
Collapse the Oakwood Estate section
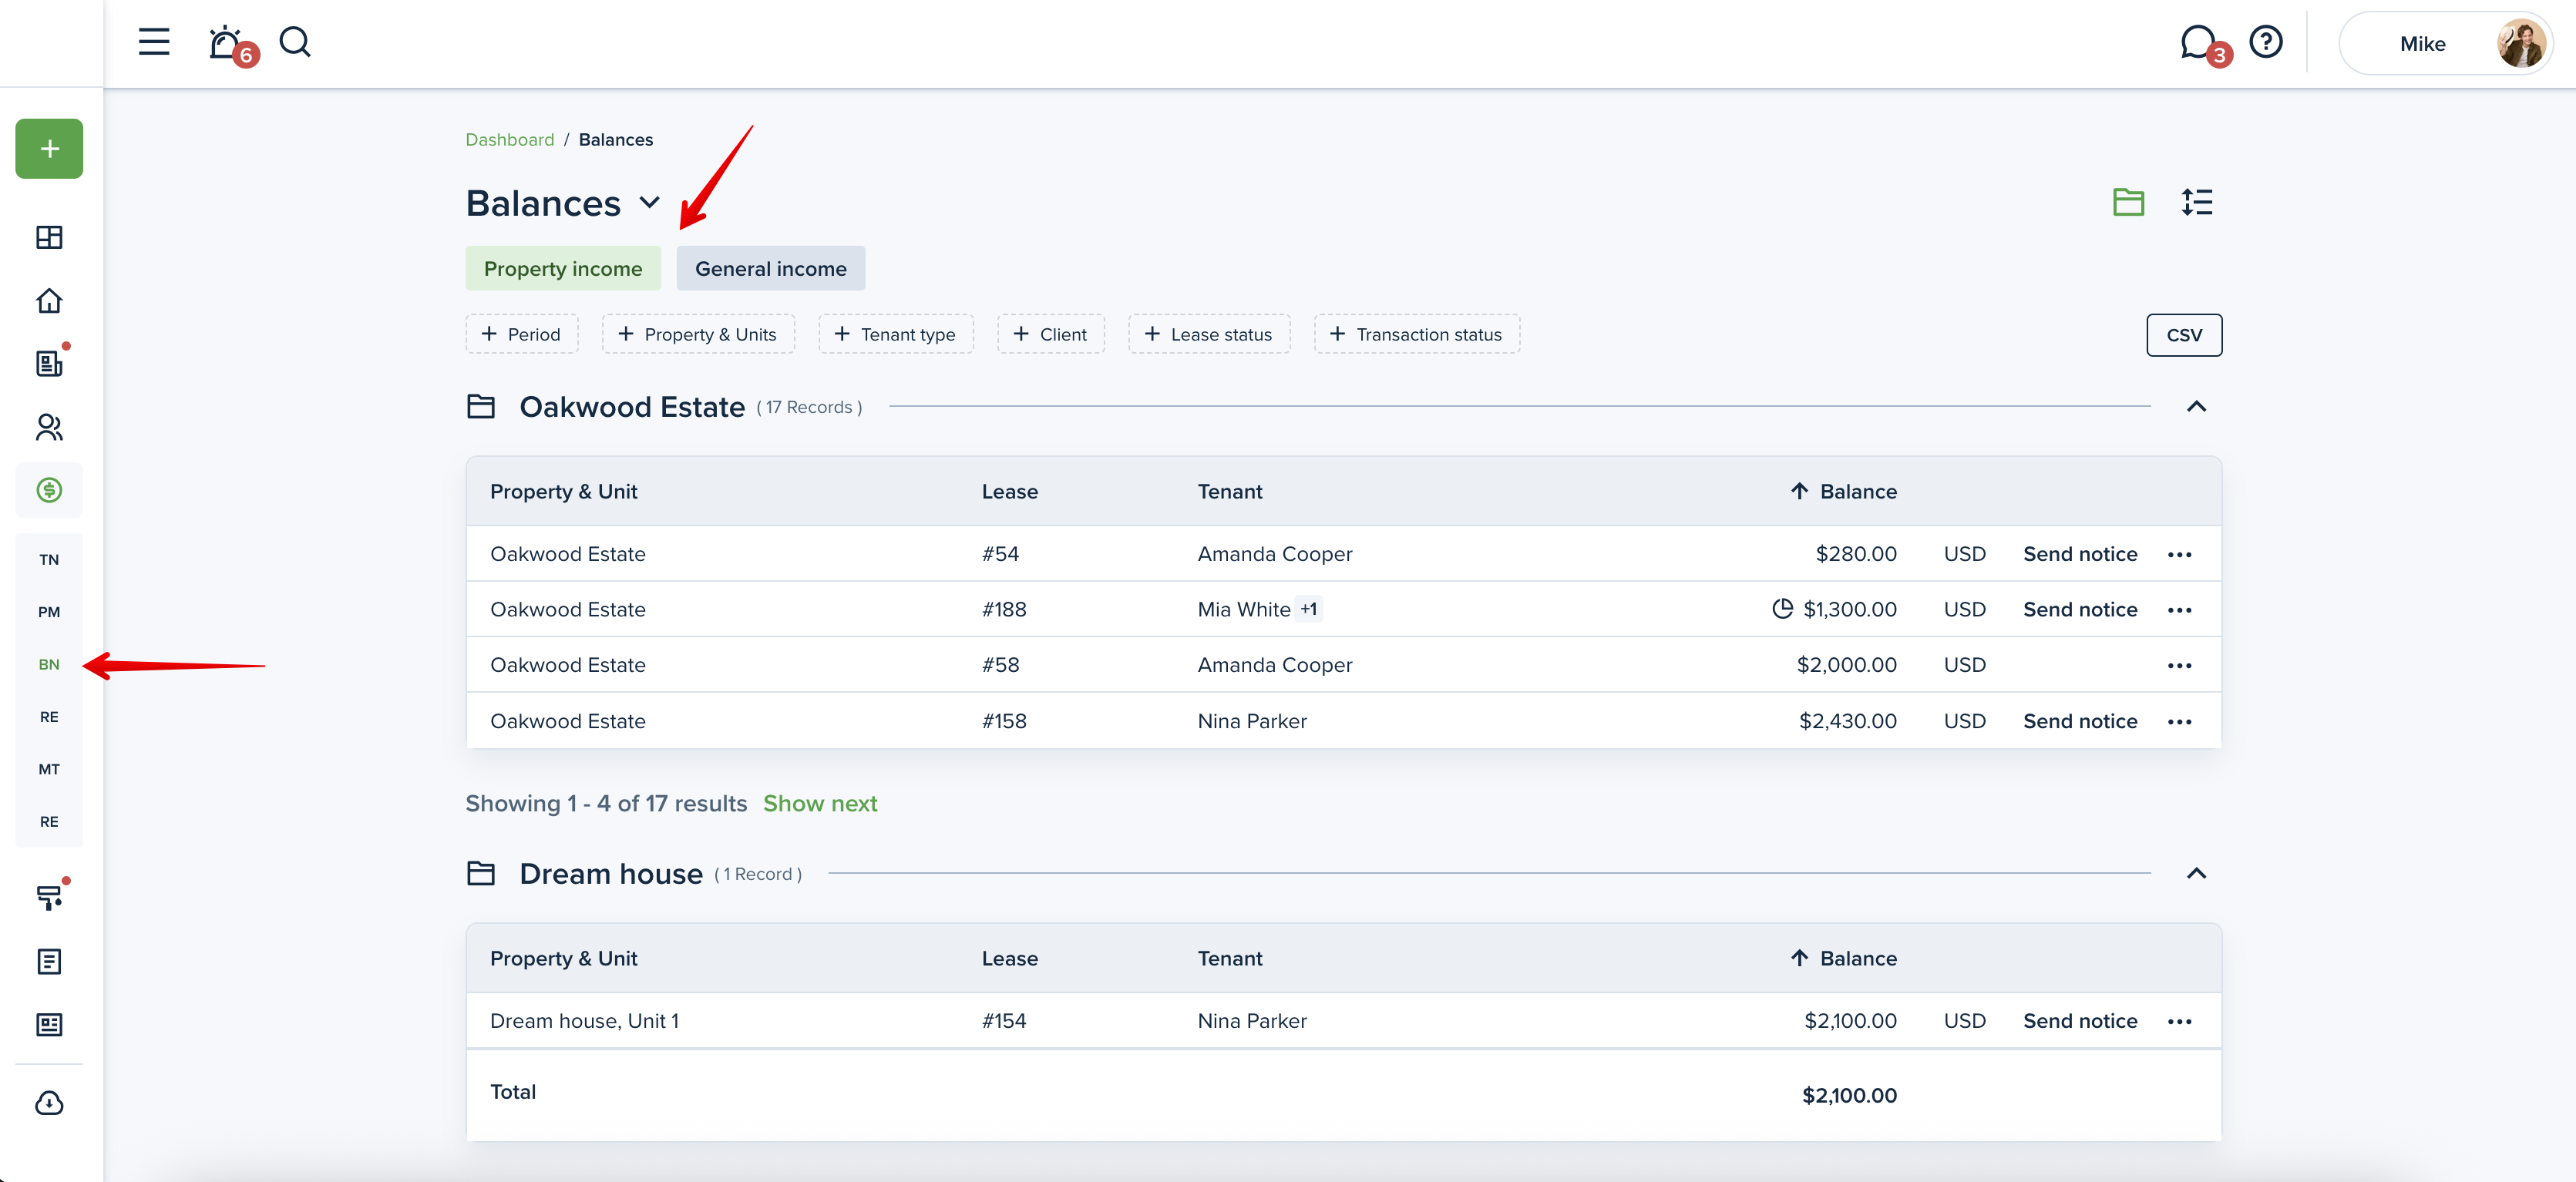coord(2196,406)
